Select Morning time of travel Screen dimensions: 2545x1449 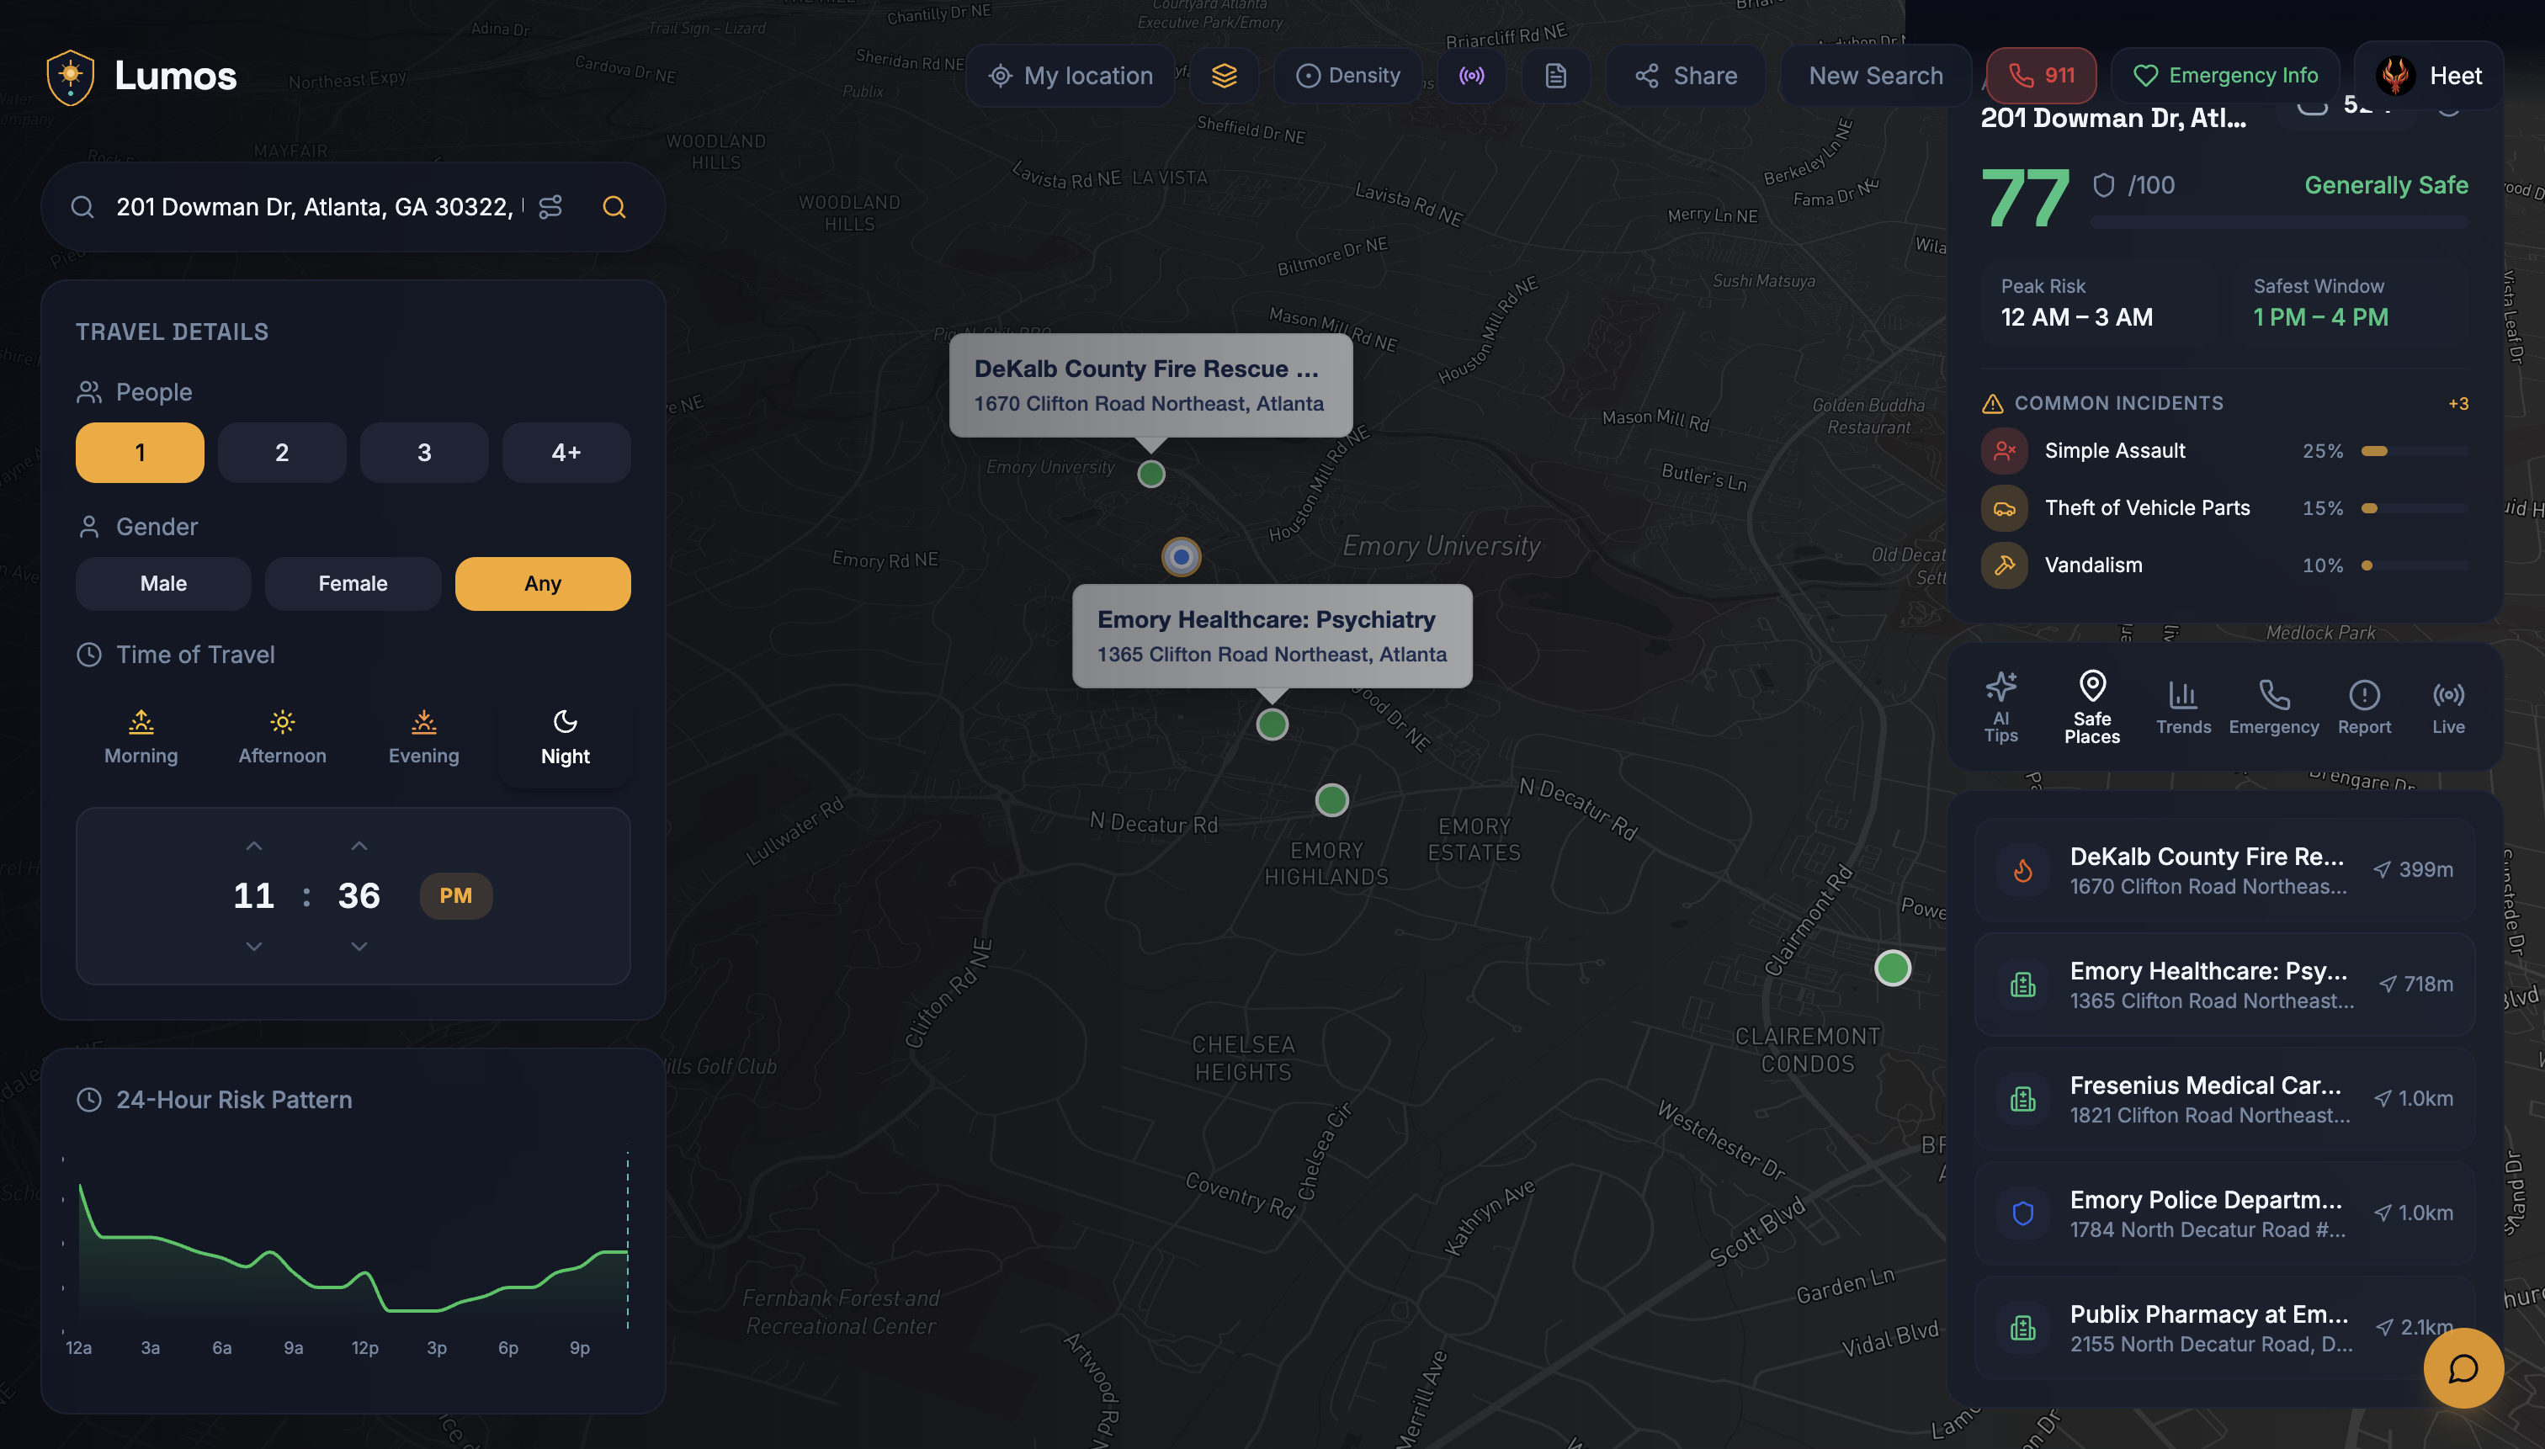click(x=141, y=736)
